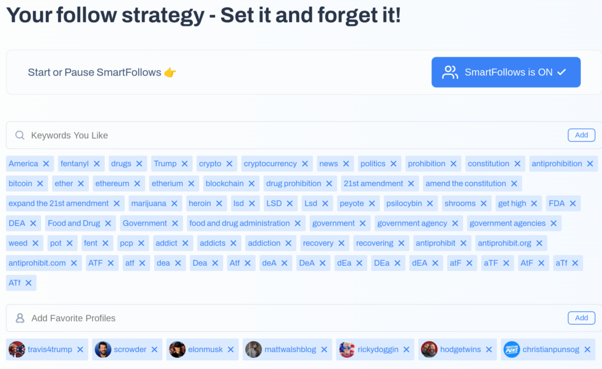Viewport: 602px width, 369px height.
Task: Delete the 'antiprohibit.org' keyword tag
Action: [x=539, y=243]
